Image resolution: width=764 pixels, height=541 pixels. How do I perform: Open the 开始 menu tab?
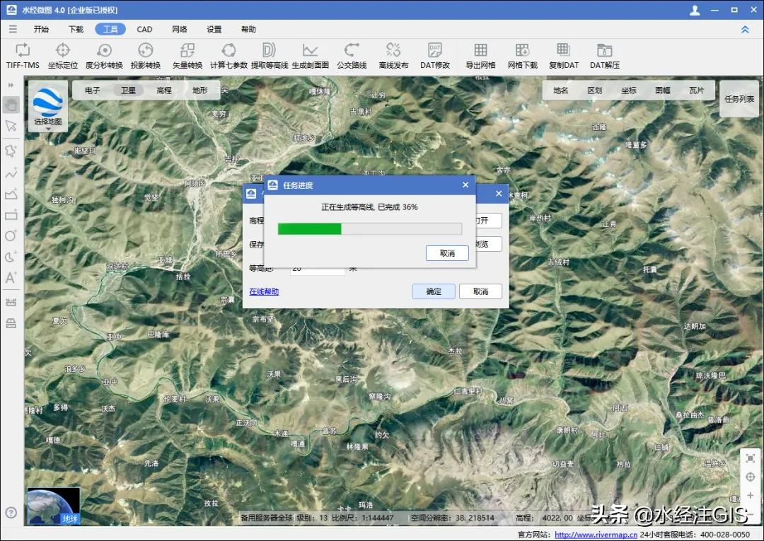point(42,29)
